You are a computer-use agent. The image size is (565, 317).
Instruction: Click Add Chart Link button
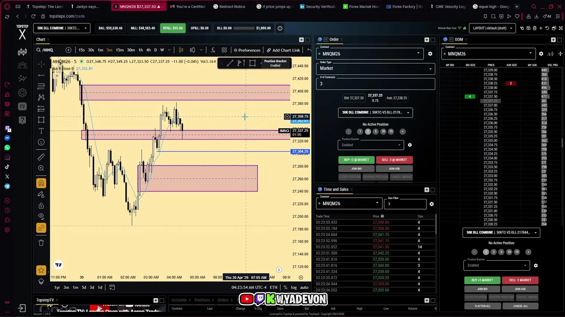pyautogui.click(x=283, y=50)
